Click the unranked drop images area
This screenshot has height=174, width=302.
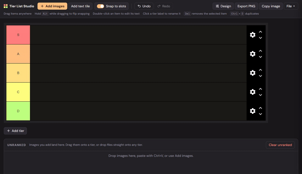pyautogui.click(x=151, y=162)
